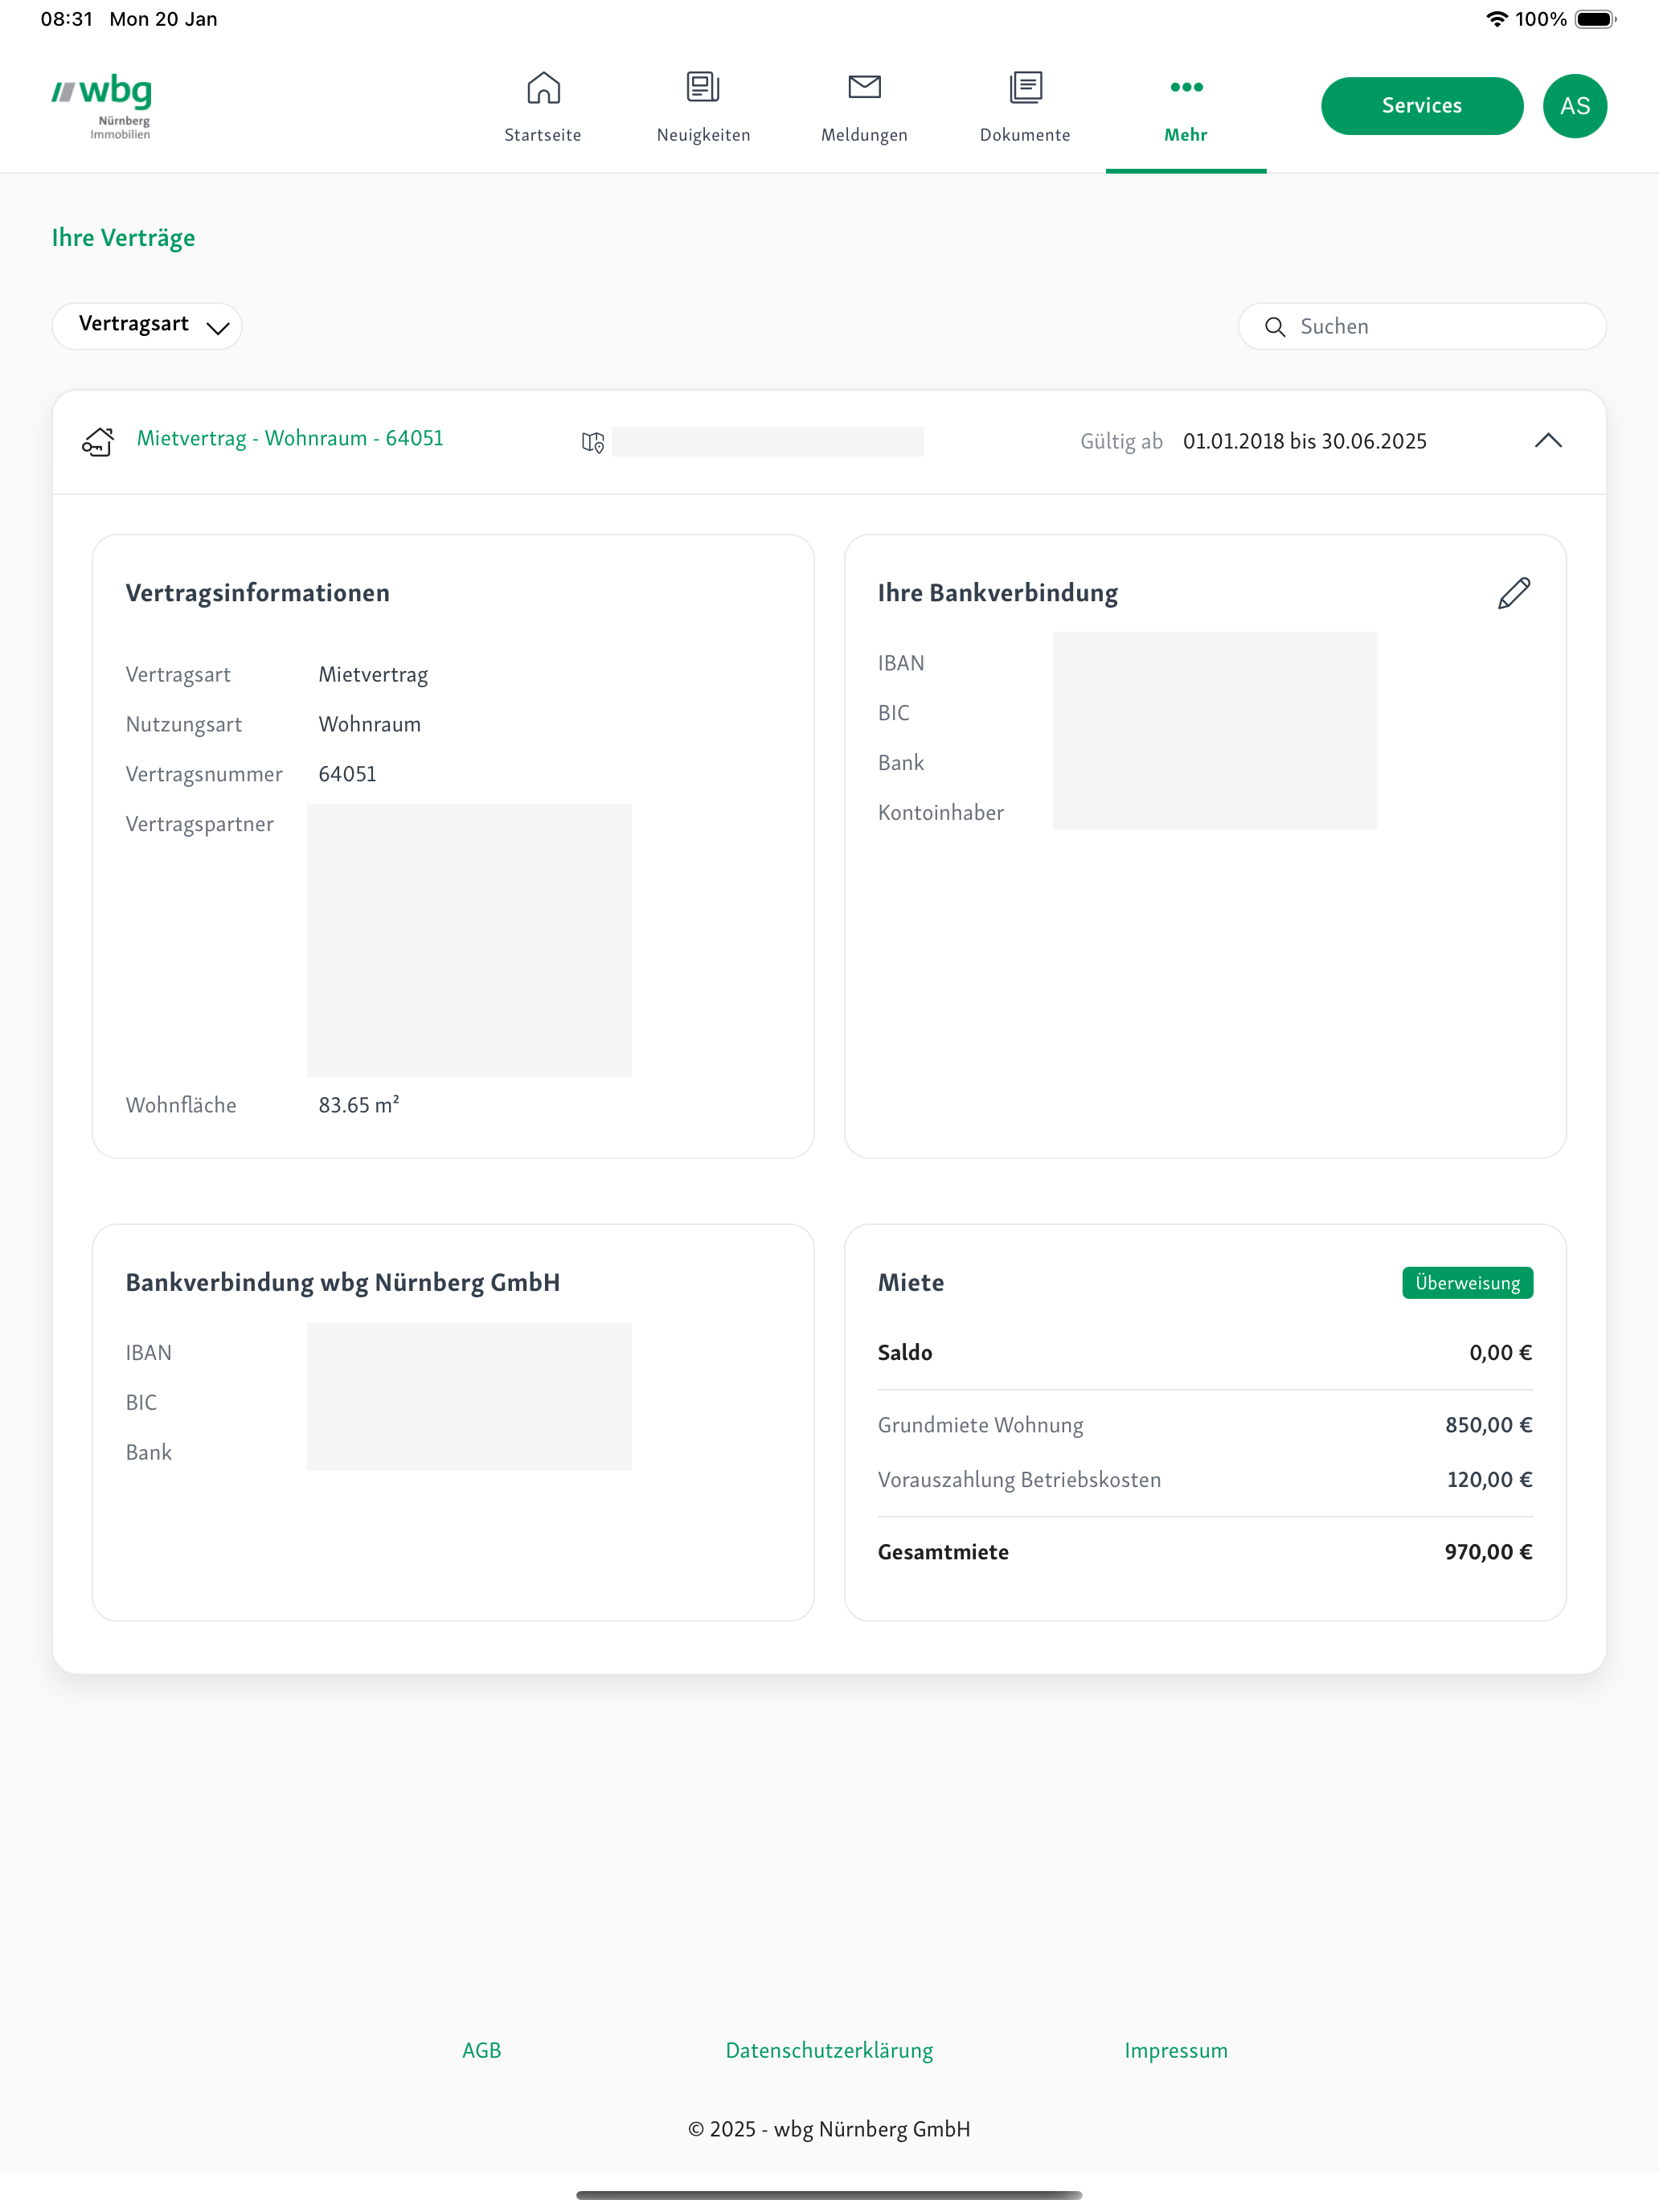Select Grundmiete Wohnung amount 850,00 €

(x=1488, y=1425)
